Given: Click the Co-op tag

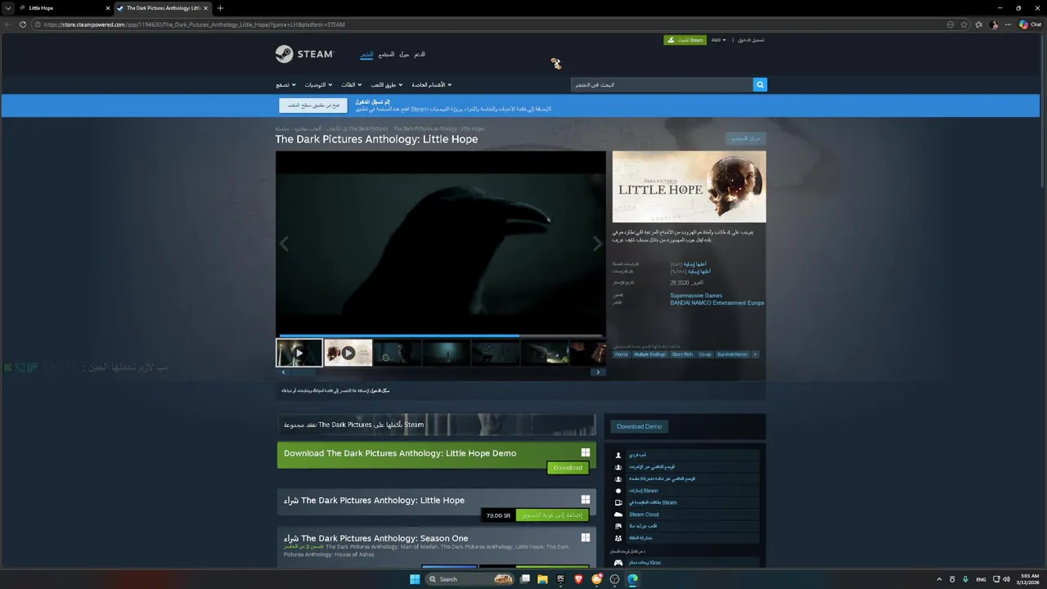Looking at the screenshot, I should click(x=705, y=354).
